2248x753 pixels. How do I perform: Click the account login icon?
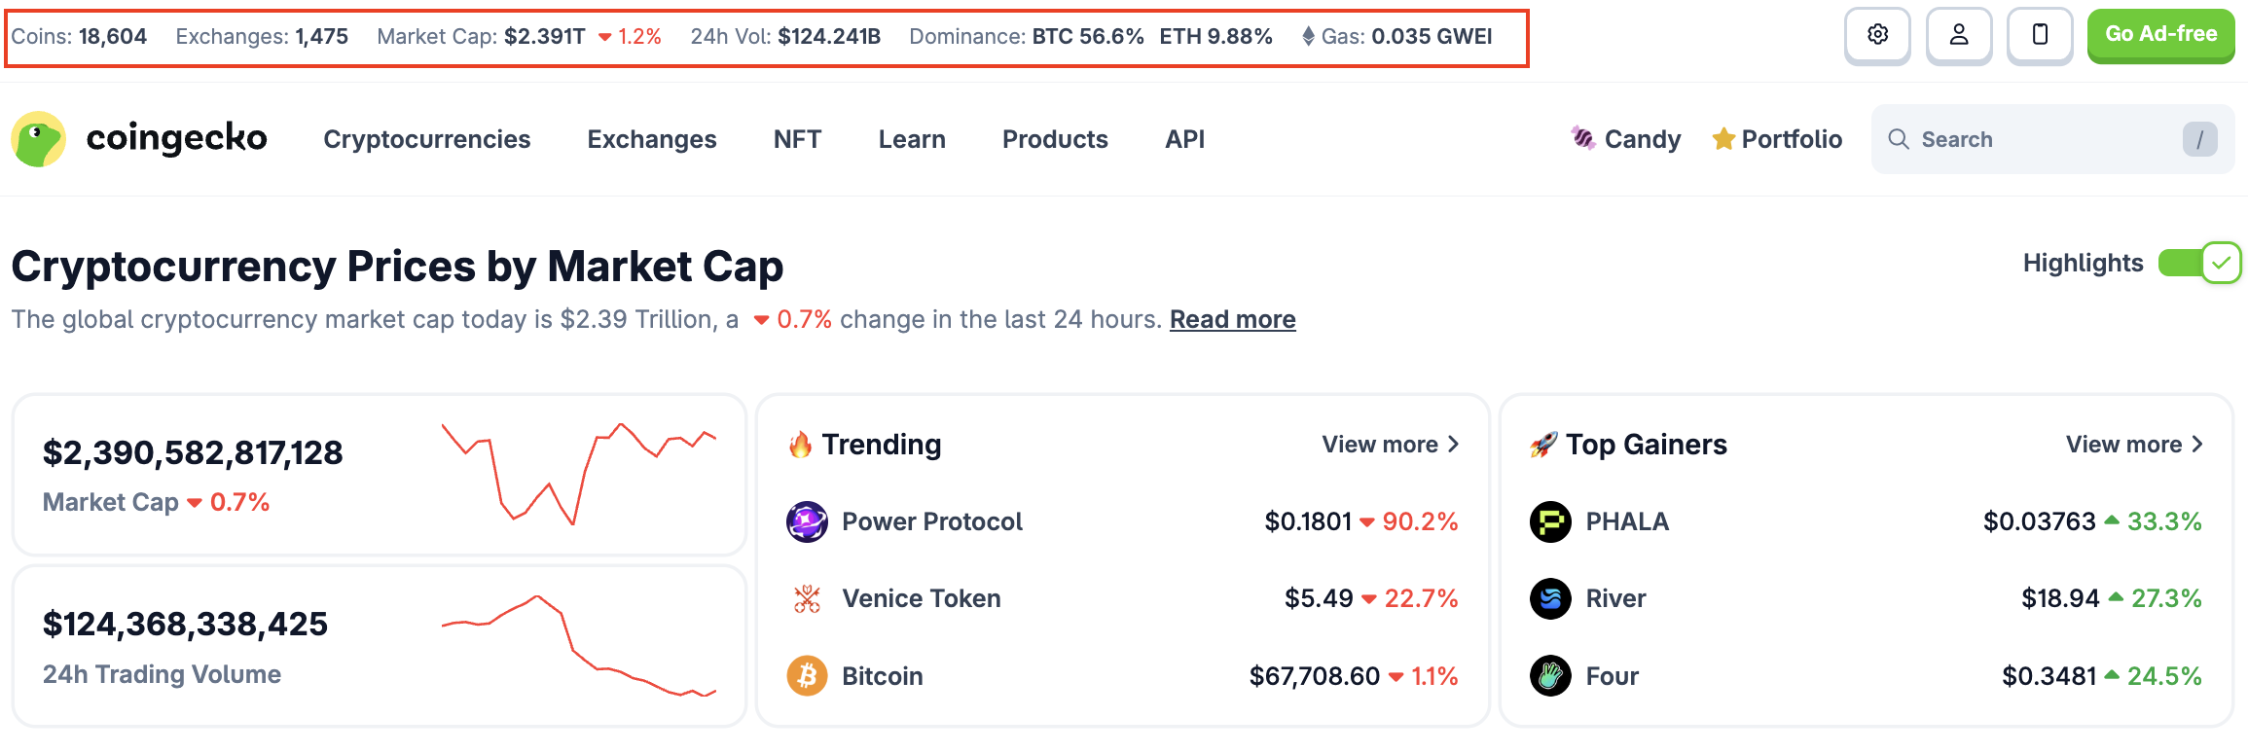point(1959,35)
